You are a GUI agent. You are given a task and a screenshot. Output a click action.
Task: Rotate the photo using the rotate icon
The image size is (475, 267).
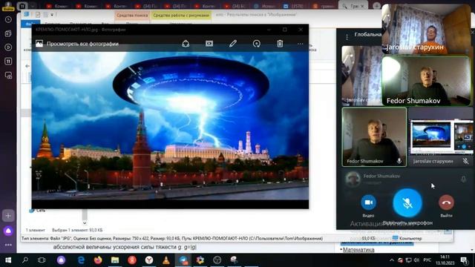257,44
